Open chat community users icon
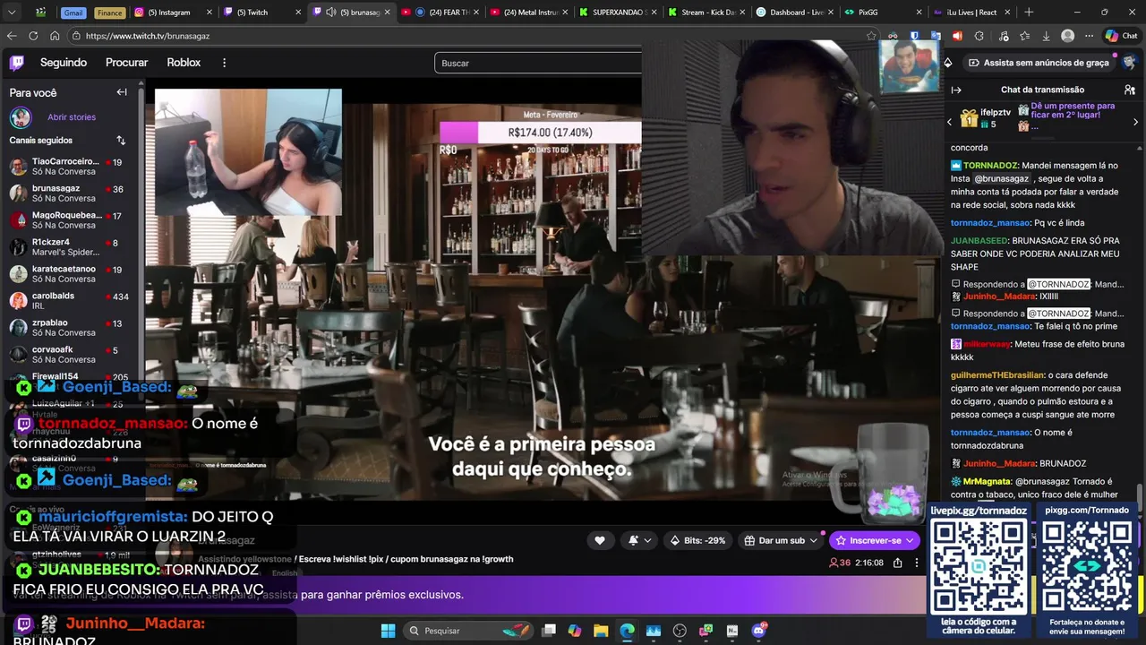1146x645 pixels. (x=1130, y=90)
